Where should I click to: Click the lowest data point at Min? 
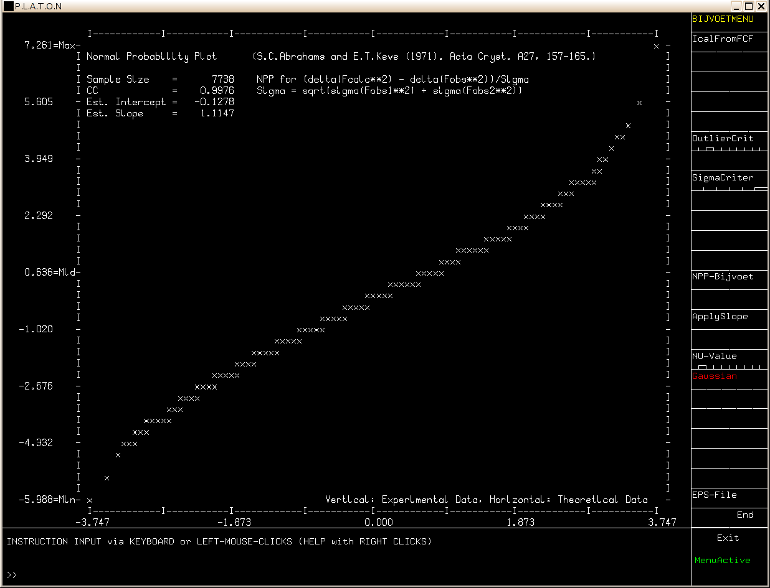pyautogui.click(x=90, y=500)
